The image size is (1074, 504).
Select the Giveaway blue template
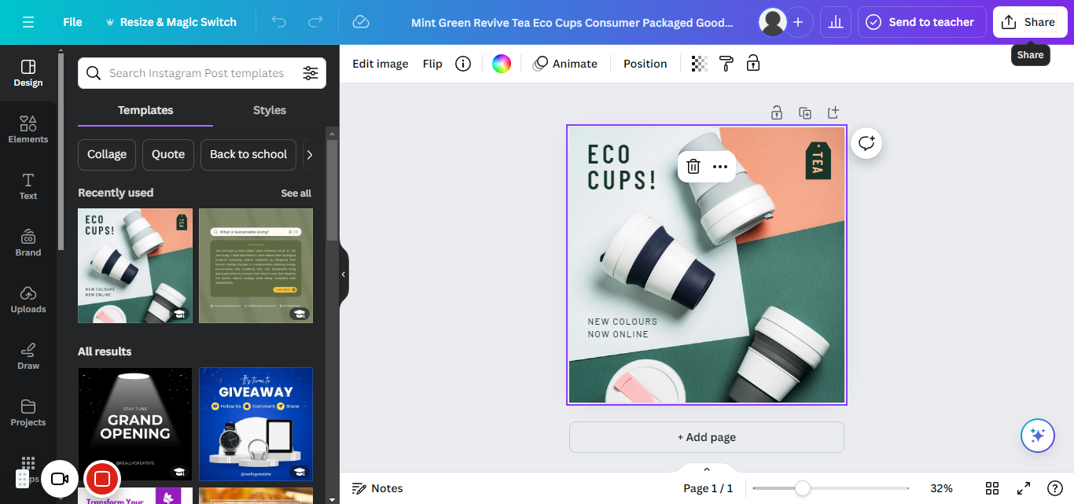256,425
